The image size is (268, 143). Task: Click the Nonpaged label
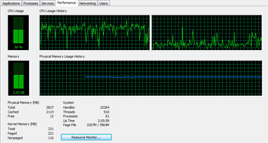[15, 138]
